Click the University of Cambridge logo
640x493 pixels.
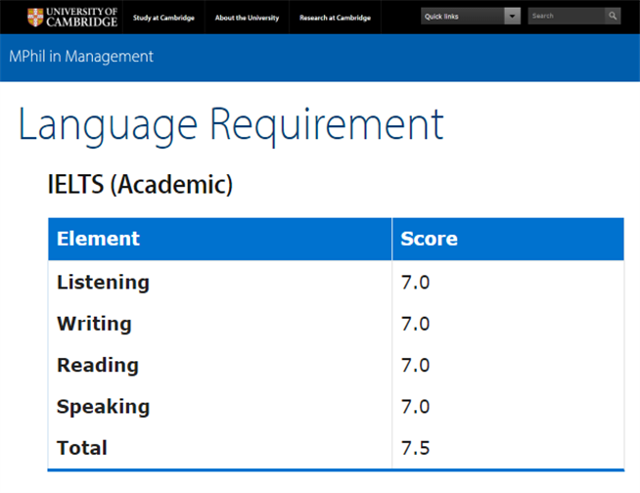coord(72,18)
